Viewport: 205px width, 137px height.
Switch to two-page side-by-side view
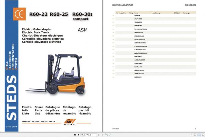[199, 135]
